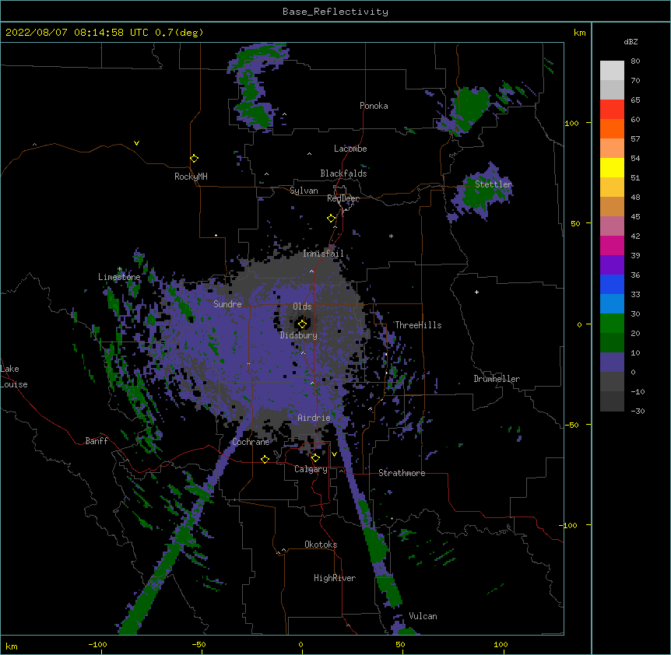Click the red 65 dBZ legend swatch
The image size is (671, 655).
click(612, 109)
